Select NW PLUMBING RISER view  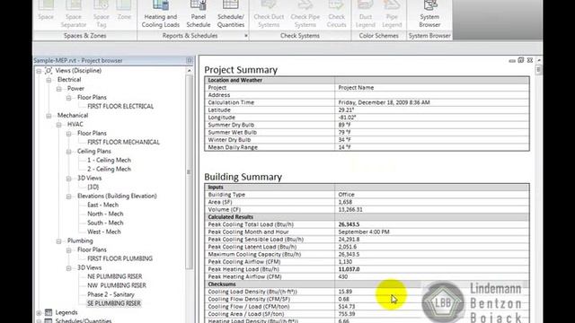[117, 285]
